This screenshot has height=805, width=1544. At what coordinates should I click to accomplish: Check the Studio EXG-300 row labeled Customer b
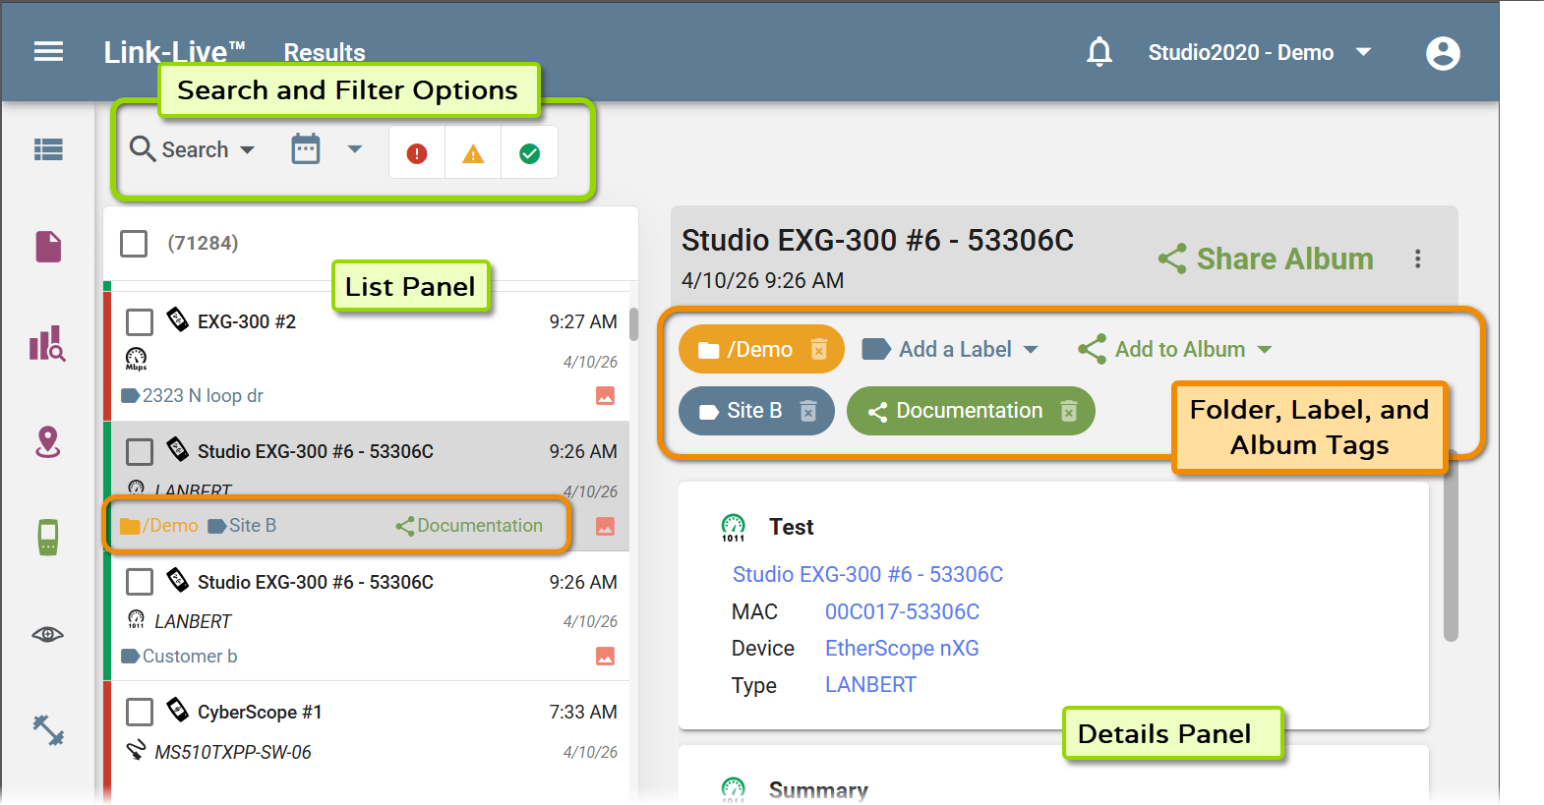pos(140,582)
